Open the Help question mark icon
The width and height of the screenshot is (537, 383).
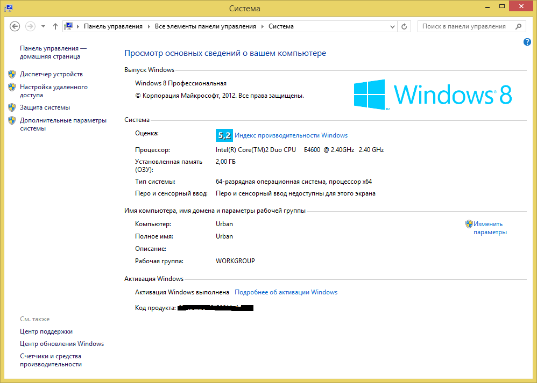527,42
